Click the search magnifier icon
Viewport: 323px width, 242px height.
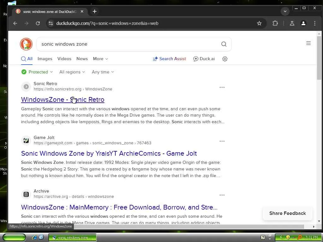tap(224, 44)
